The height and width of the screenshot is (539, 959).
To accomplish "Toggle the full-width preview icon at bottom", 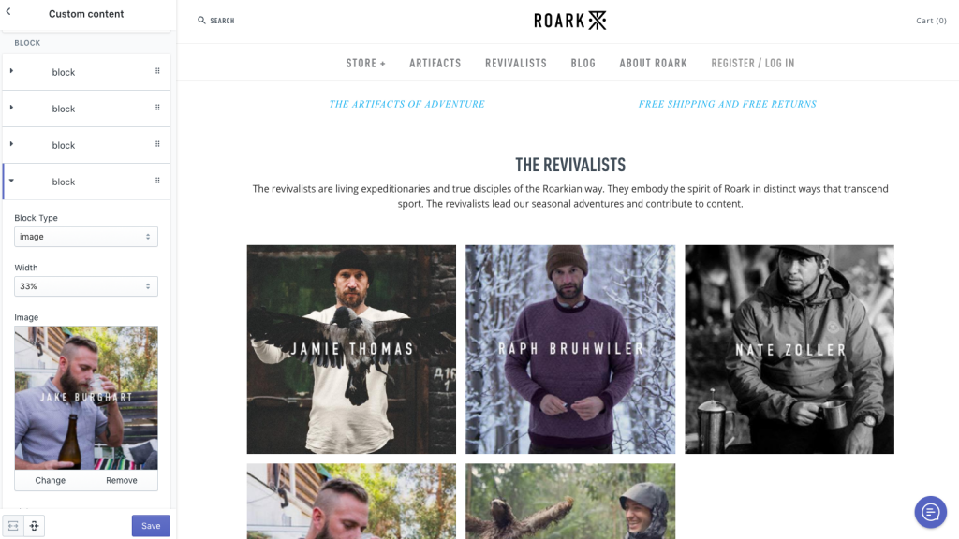I will tap(13, 526).
